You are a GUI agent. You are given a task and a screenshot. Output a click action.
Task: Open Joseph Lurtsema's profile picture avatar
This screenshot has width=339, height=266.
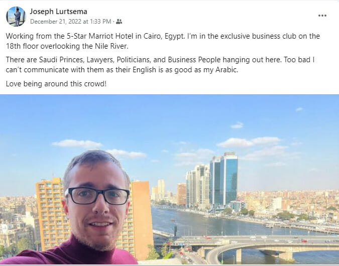pyautogui.click(x=16, y=17)
